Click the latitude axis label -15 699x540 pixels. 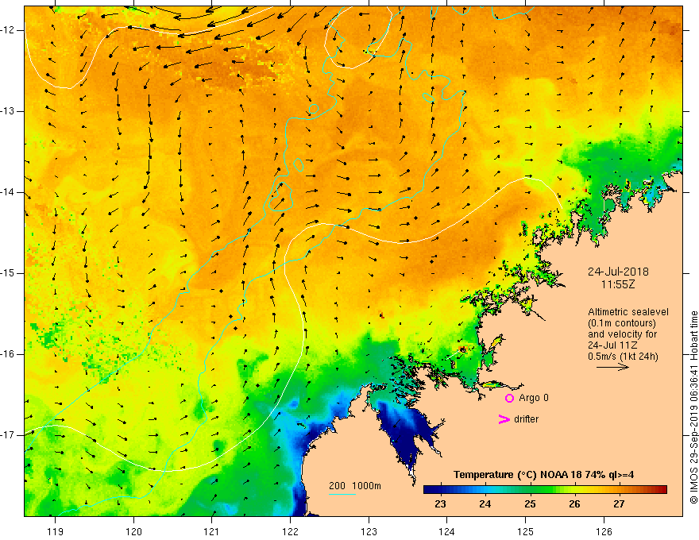(9, 273)
